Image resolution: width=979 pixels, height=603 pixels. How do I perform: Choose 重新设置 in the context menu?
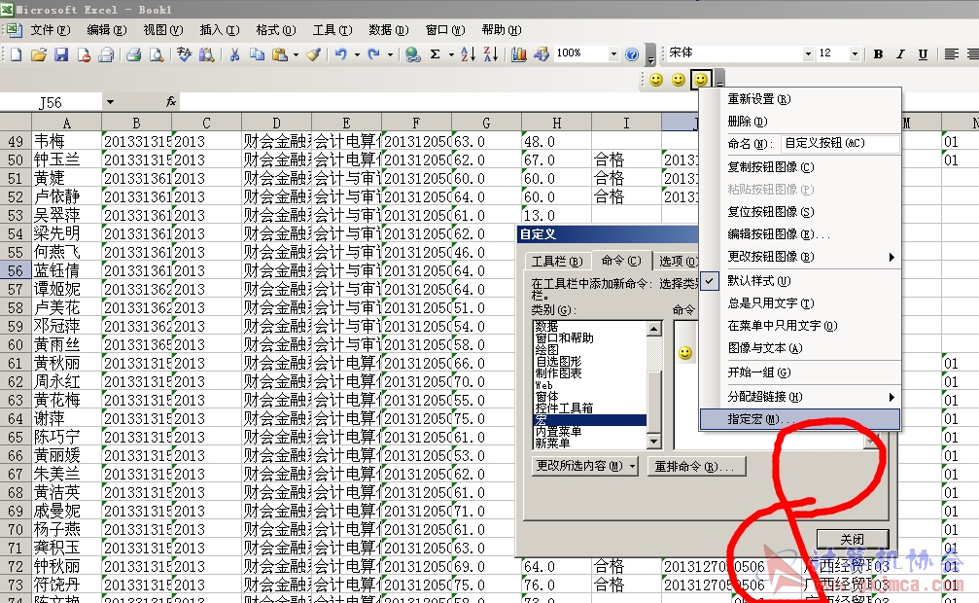click(800, 99)
